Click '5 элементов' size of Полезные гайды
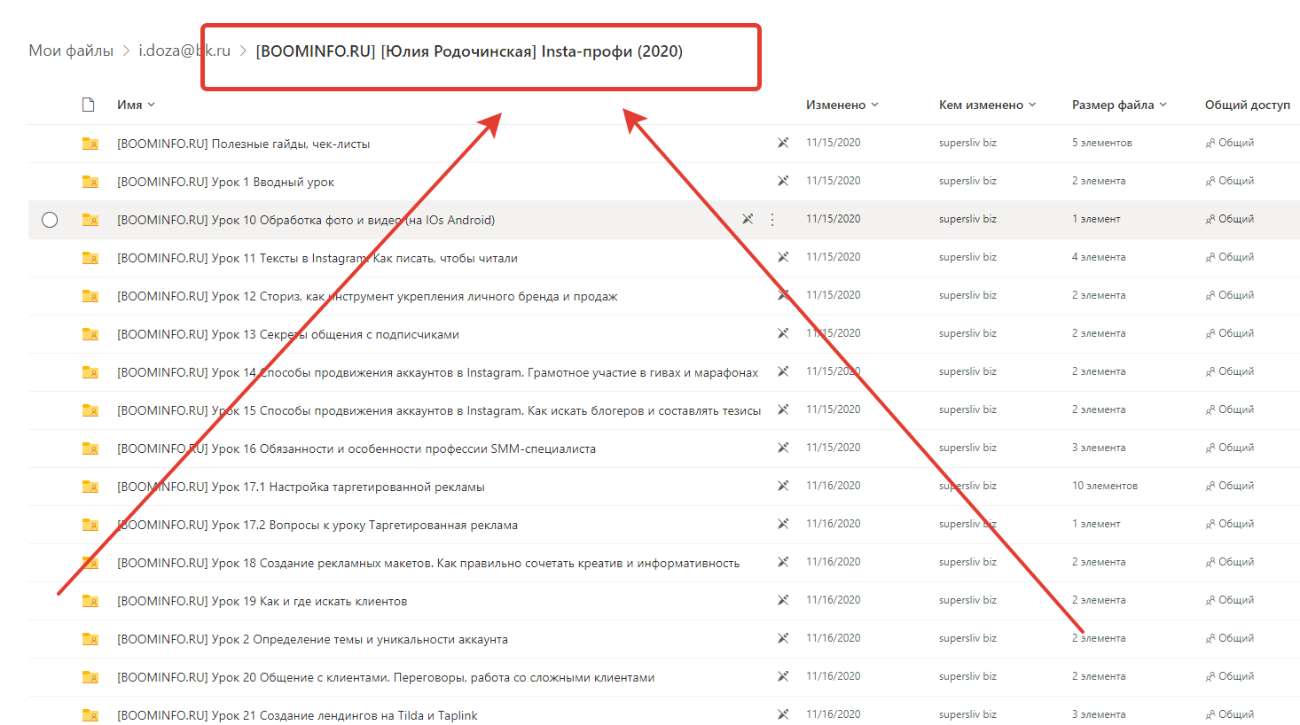This screenshot has width=1300, height=725. (x=1102, y=143)
